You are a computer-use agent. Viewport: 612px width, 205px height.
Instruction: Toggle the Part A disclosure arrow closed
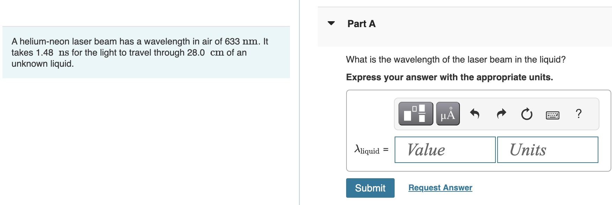coord(330,23)
